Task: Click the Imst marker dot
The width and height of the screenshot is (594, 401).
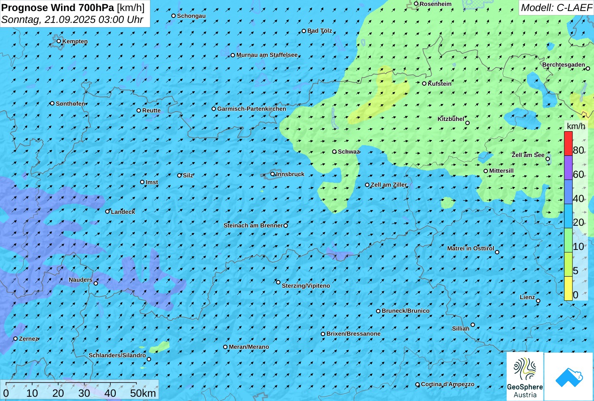Action: pos(142,182)
